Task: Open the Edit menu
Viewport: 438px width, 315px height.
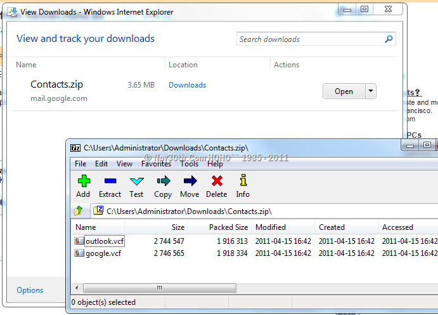Action: click(x=101, y=164)
